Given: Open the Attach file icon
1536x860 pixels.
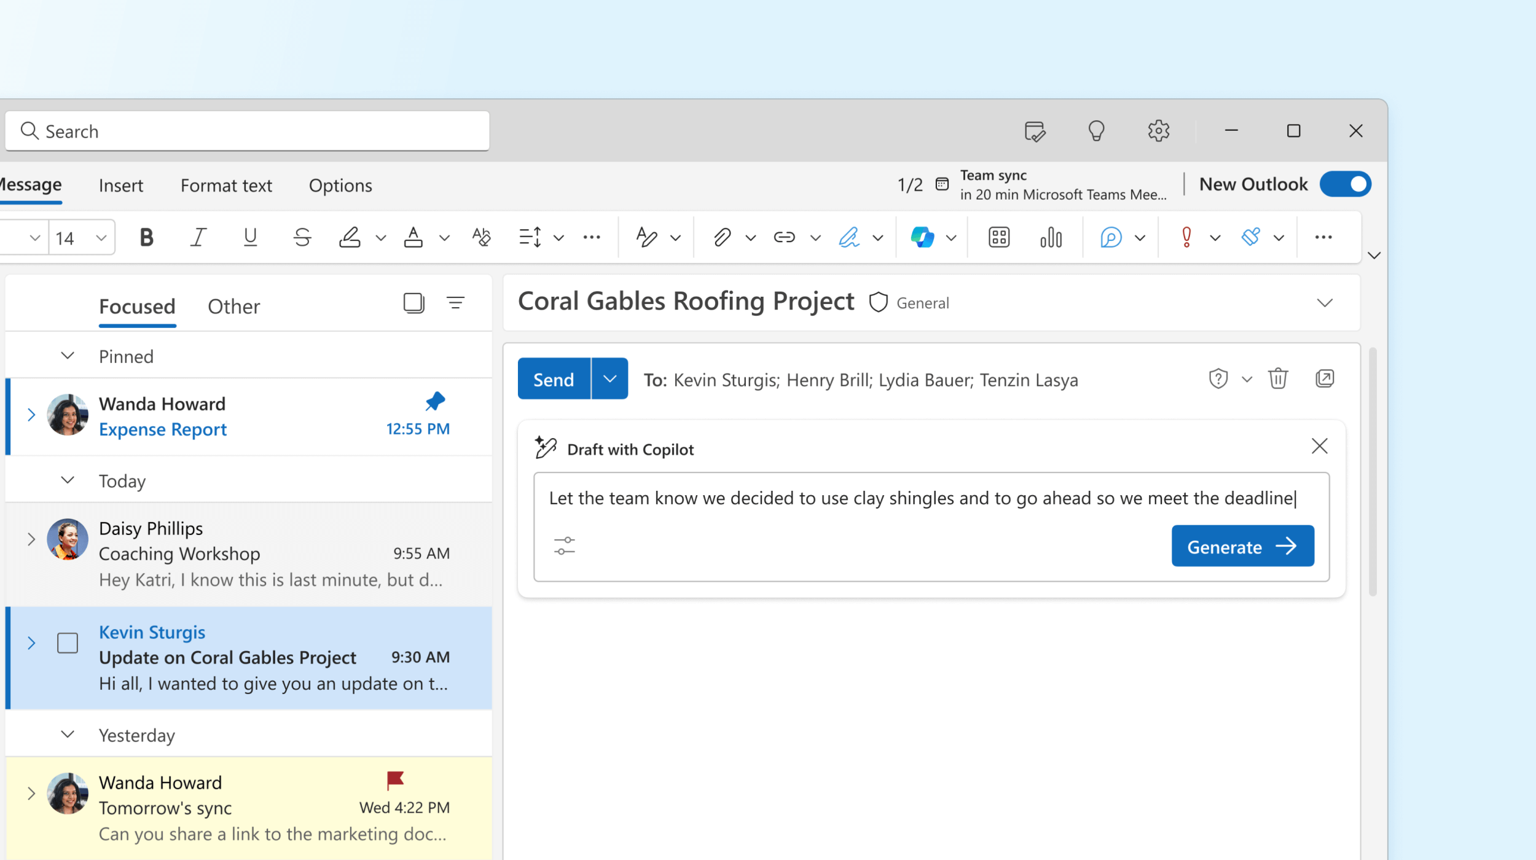Looking at the screenshot, I should [718, 235].
